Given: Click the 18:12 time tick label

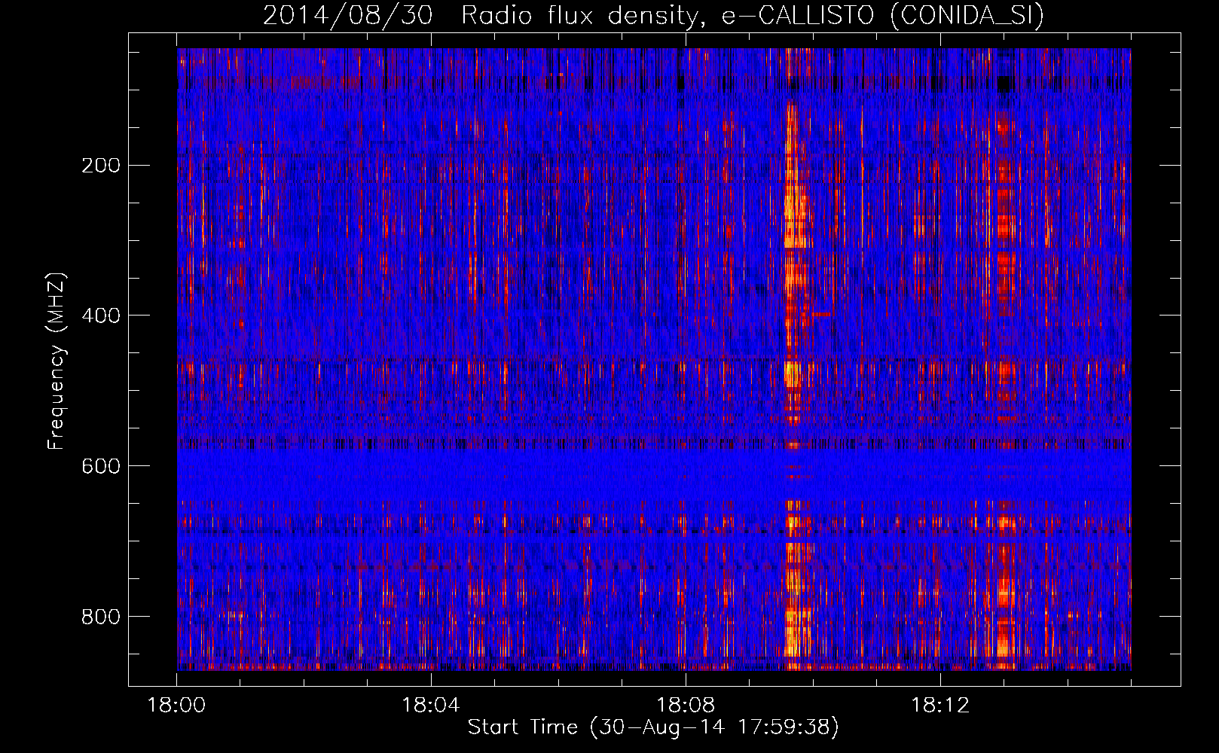Looking at the screenshot, I should pyautogui.click(x=940, y=706).
